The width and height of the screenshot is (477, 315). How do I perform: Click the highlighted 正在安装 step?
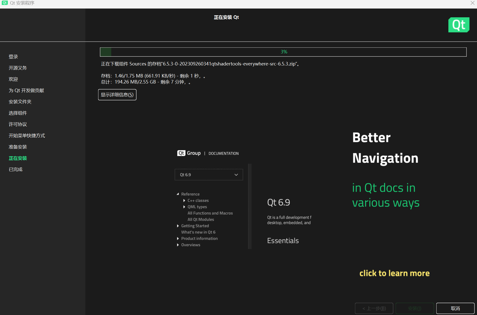click(x=18, y=158)
